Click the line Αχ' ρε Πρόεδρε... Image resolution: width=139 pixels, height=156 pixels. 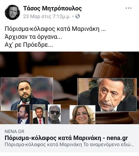point(29,45)
